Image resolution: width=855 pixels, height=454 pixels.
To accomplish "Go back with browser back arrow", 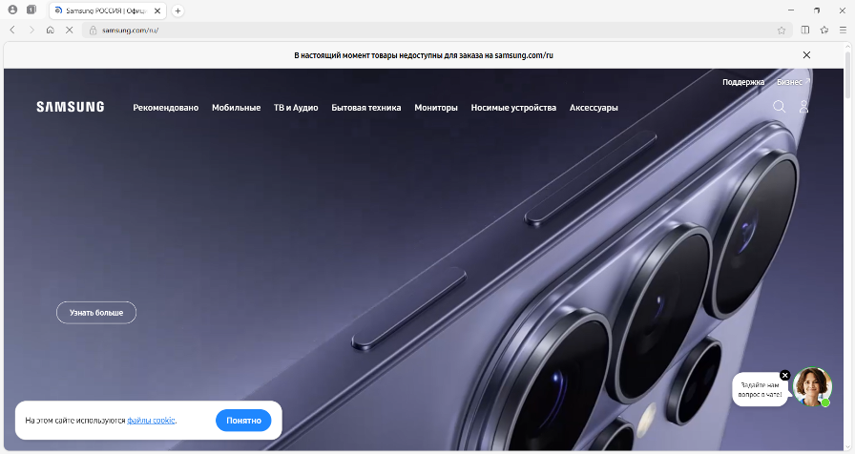I will pos(12,30).
